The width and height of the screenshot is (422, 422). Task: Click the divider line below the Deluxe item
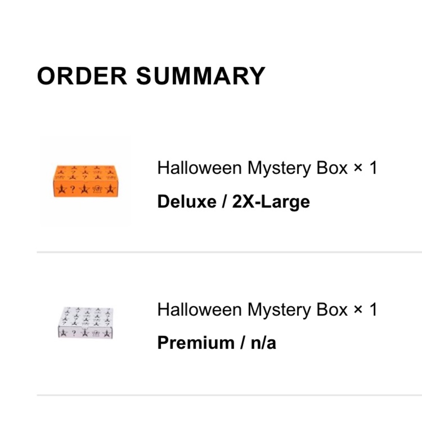coord(229,252)
